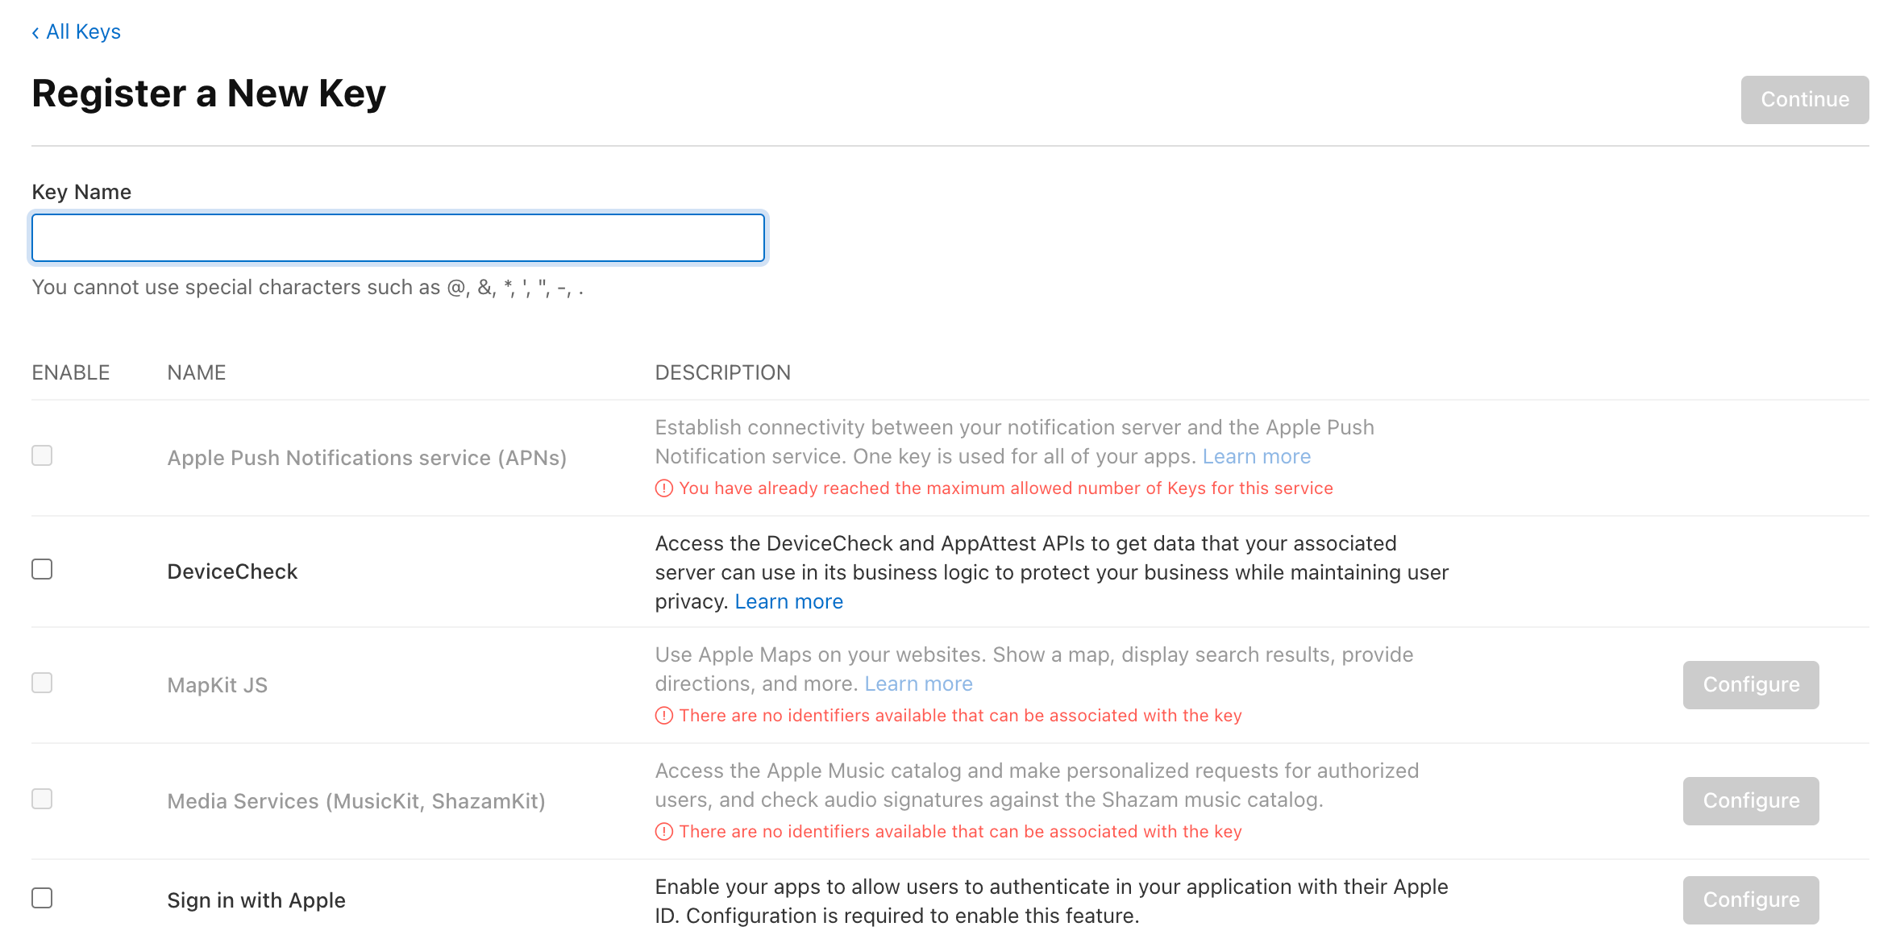Screen dimensions: 1896x939
Task: Enable the DeviceCheck checkbox
Action: (x=42, y=570)
